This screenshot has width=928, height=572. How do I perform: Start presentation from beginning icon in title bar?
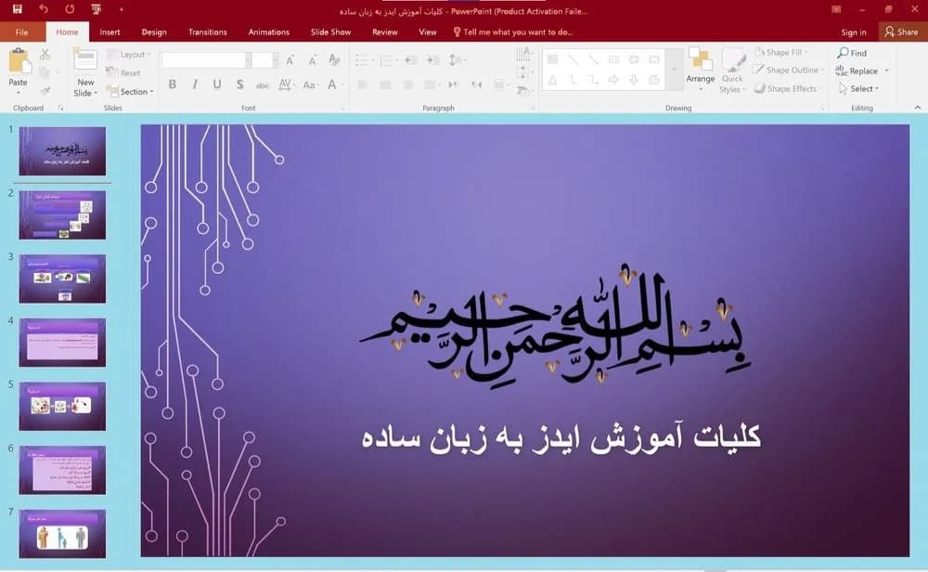(x=96, y=9)
